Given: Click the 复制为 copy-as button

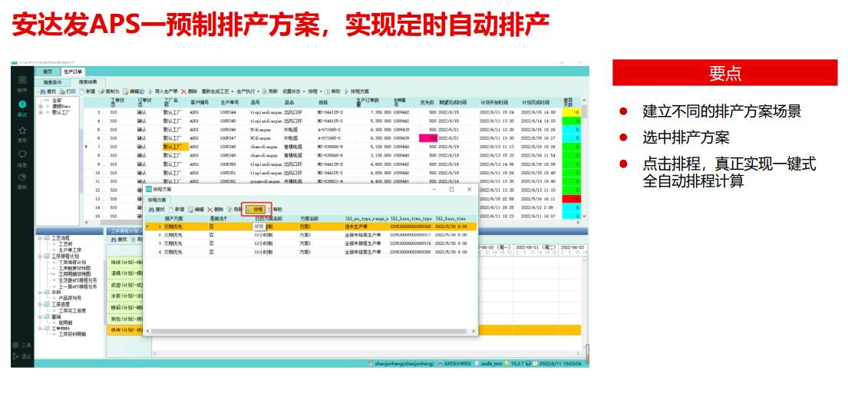Looking at the screenshot, I should tap(109, 91).
